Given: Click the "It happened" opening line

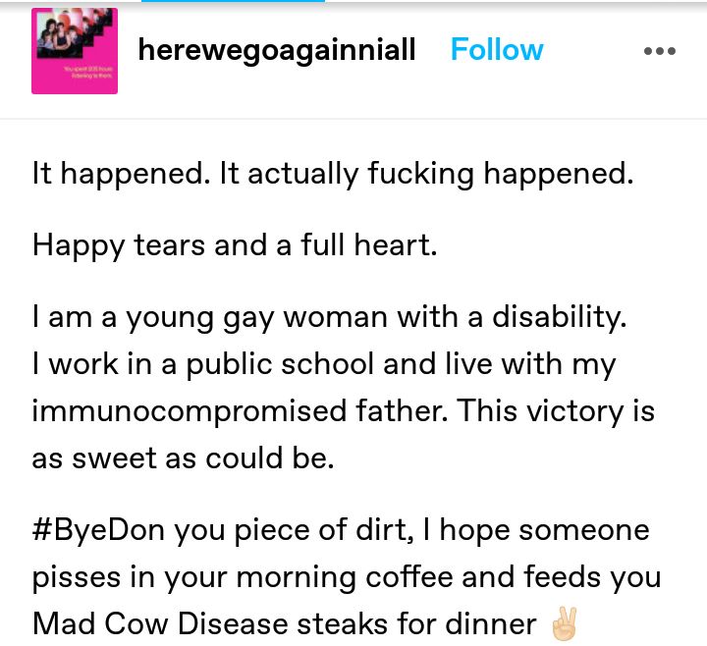Looking at the screenshot, I should 333,175.
